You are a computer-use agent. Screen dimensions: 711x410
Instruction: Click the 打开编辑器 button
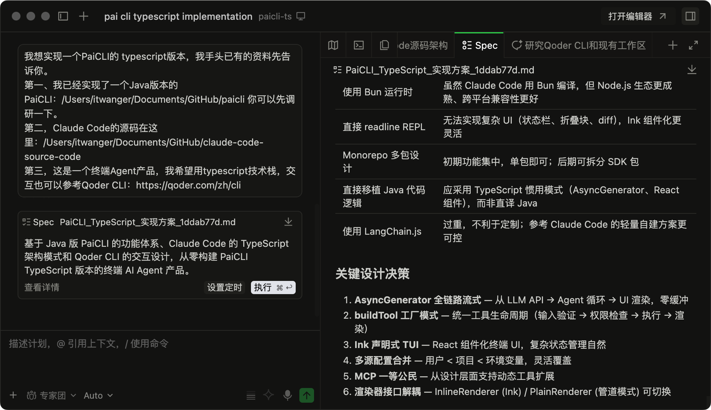tap(638, 16)
